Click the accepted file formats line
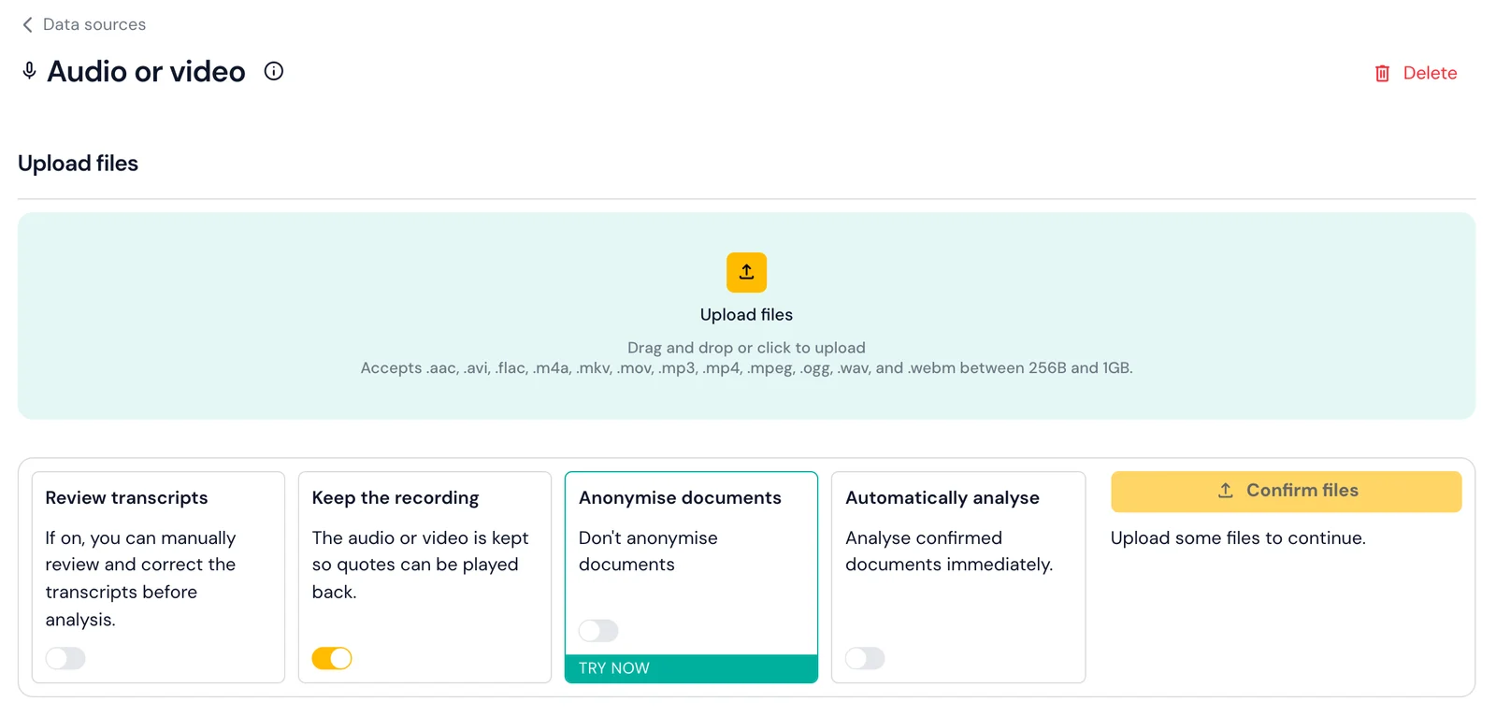 [746, 368]
